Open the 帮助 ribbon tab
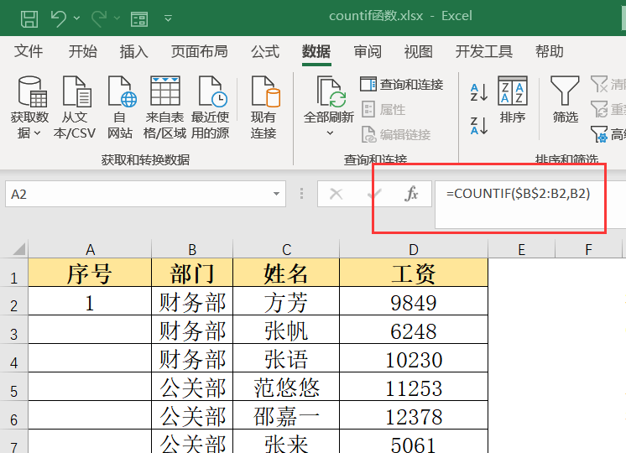The height and width of the screenshot is (453, 626). pos(550,51)
